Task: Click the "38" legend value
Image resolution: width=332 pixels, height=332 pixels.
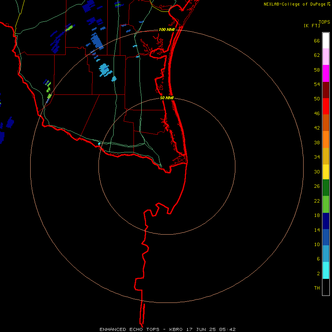Action: 317,142
